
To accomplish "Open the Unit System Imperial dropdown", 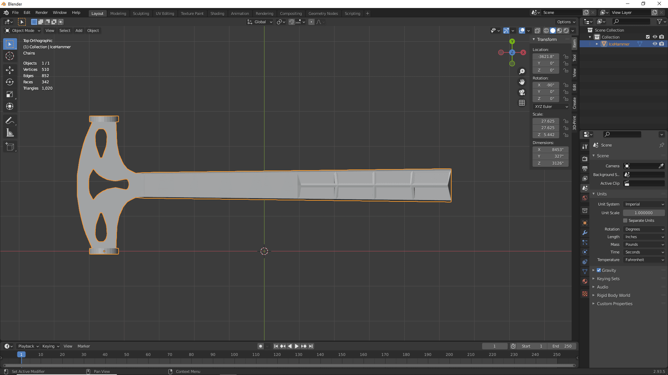I will tap(644, 204).
